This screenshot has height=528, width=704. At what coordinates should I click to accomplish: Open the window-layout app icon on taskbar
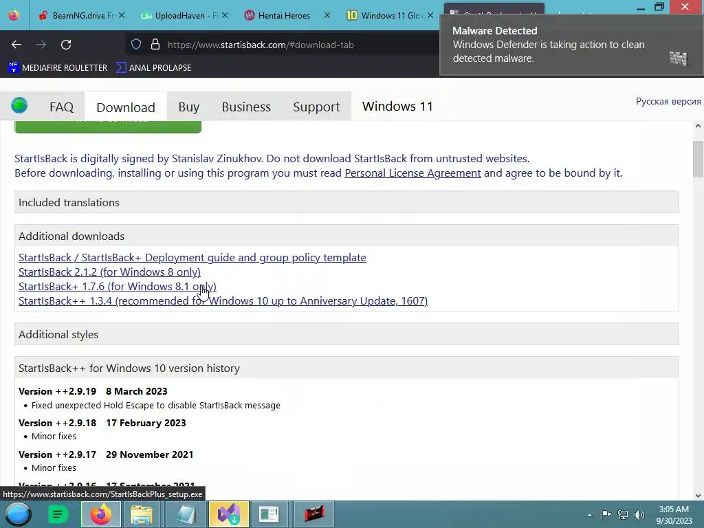pyautogui.click(x=269, y=514)
